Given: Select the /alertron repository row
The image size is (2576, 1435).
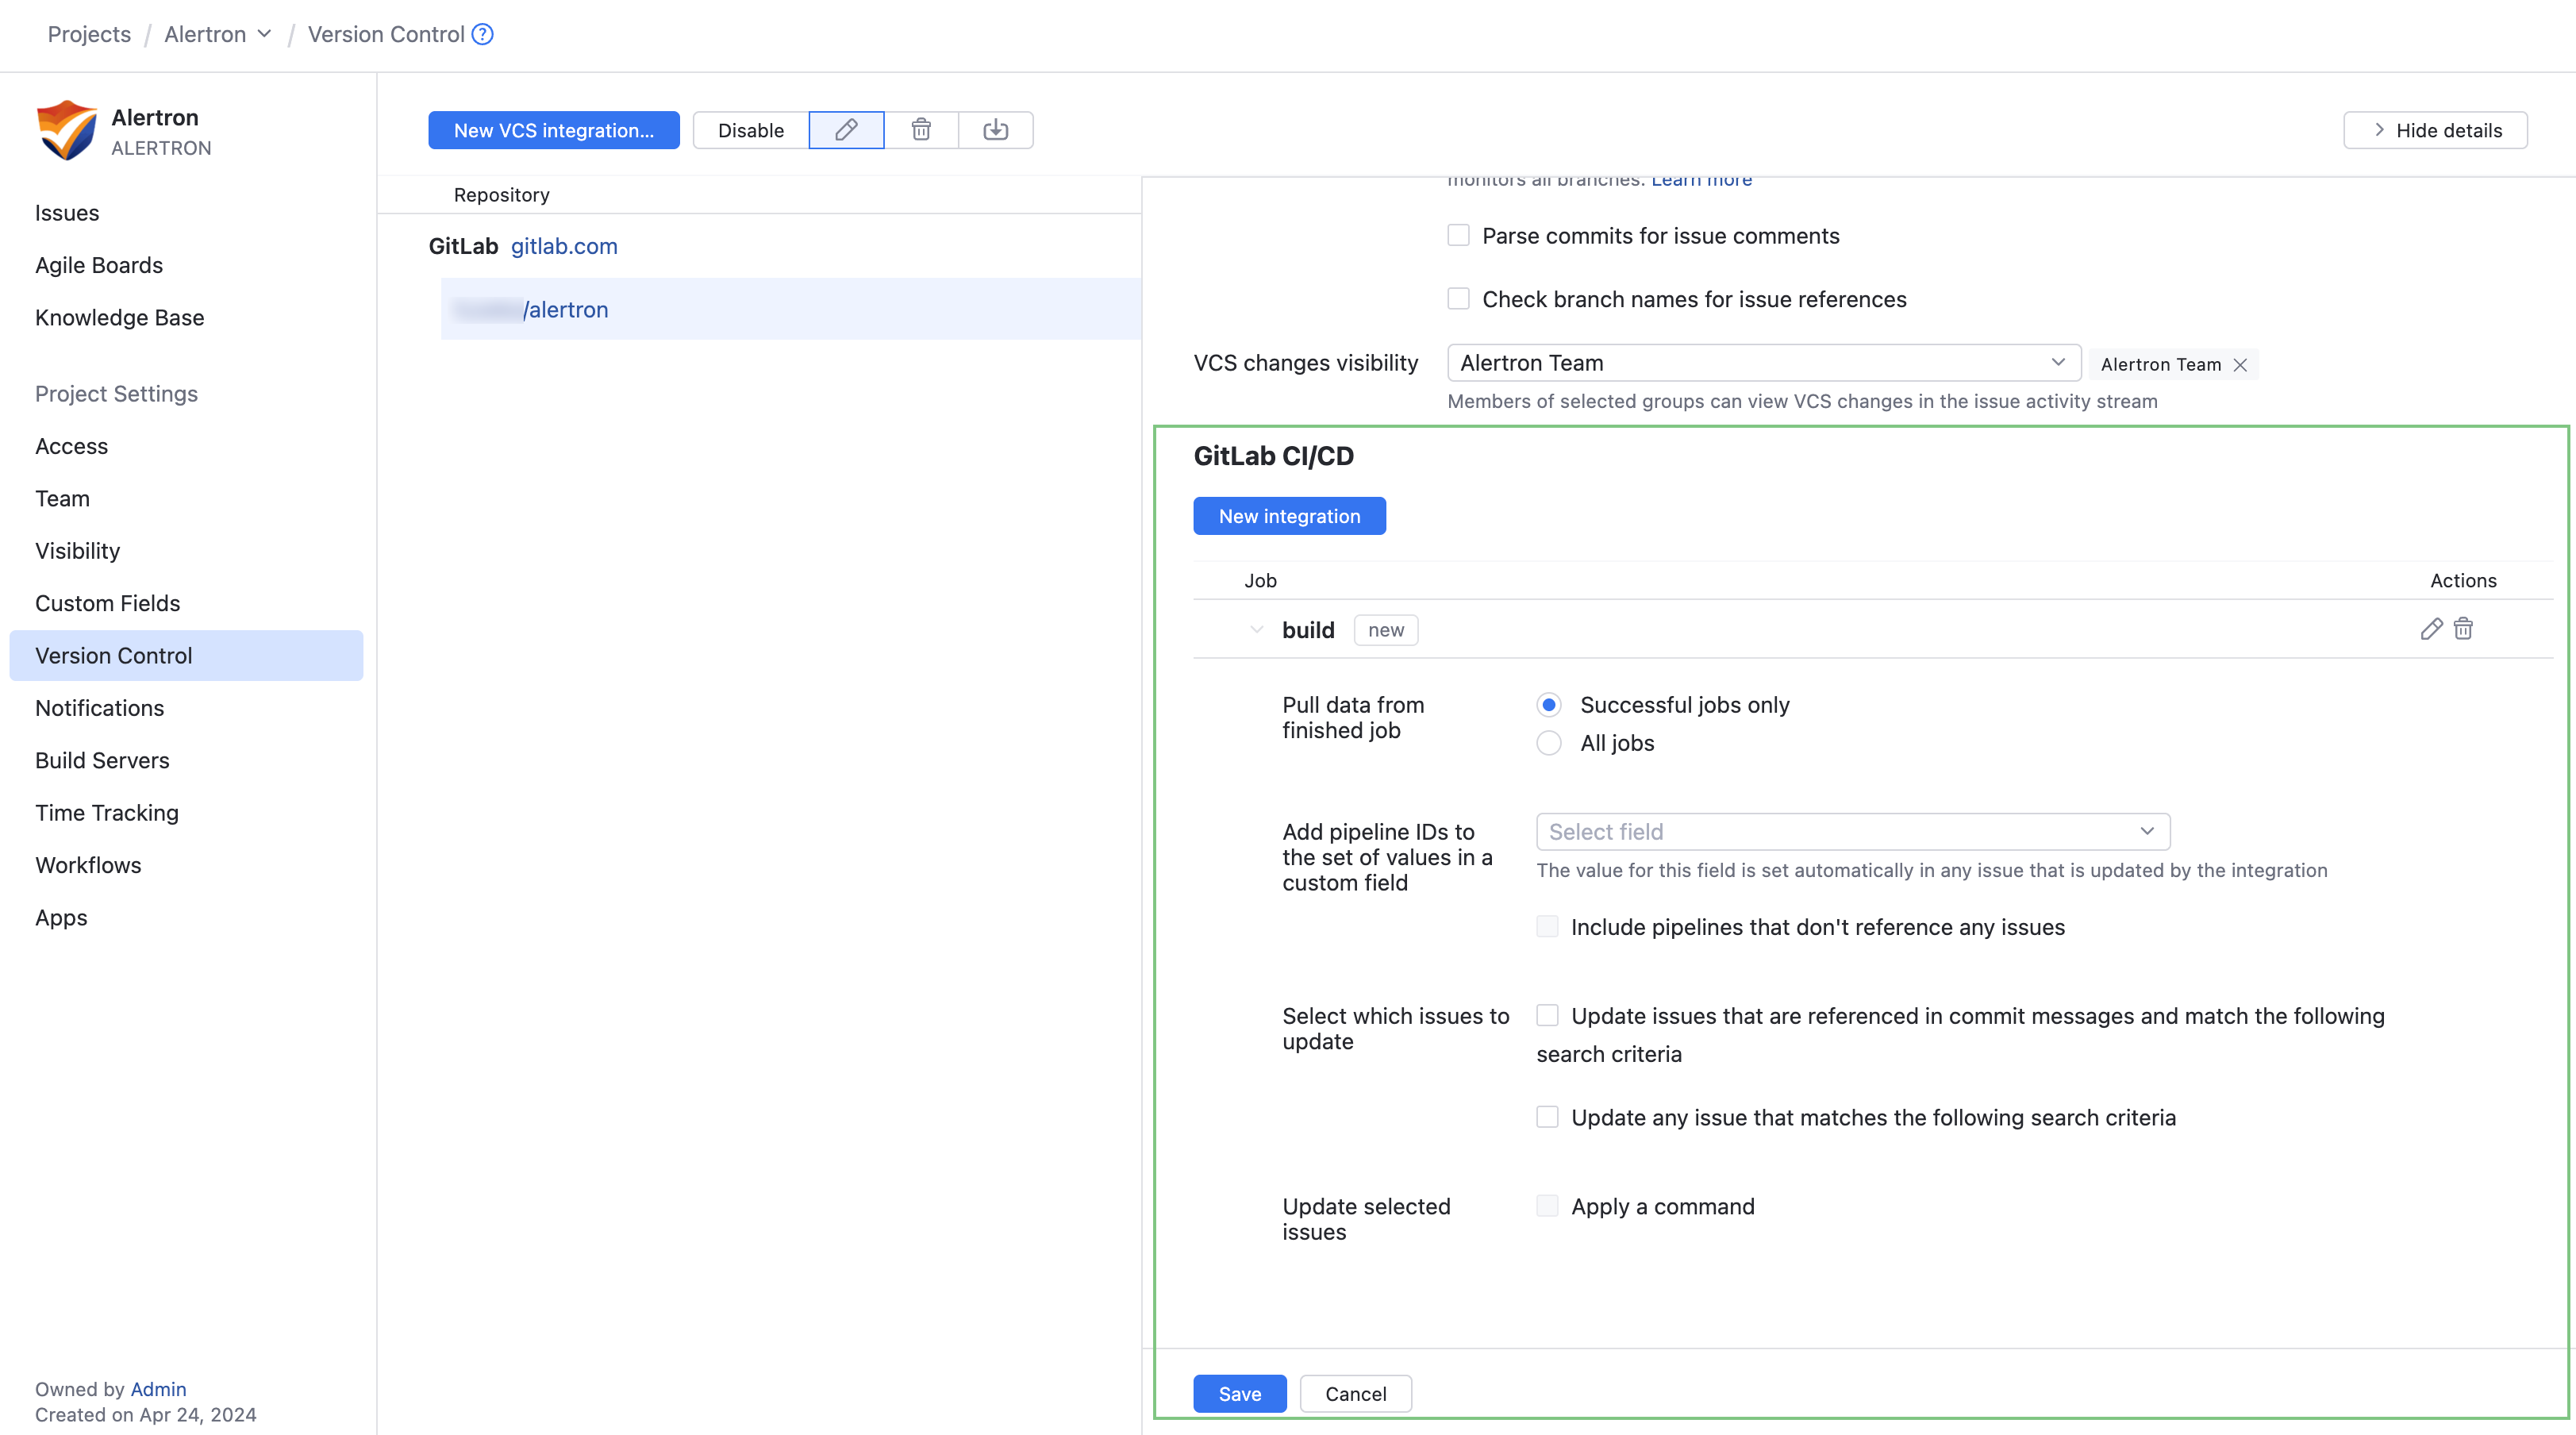Looking at the screenshot, I should (x=566, y=309).
